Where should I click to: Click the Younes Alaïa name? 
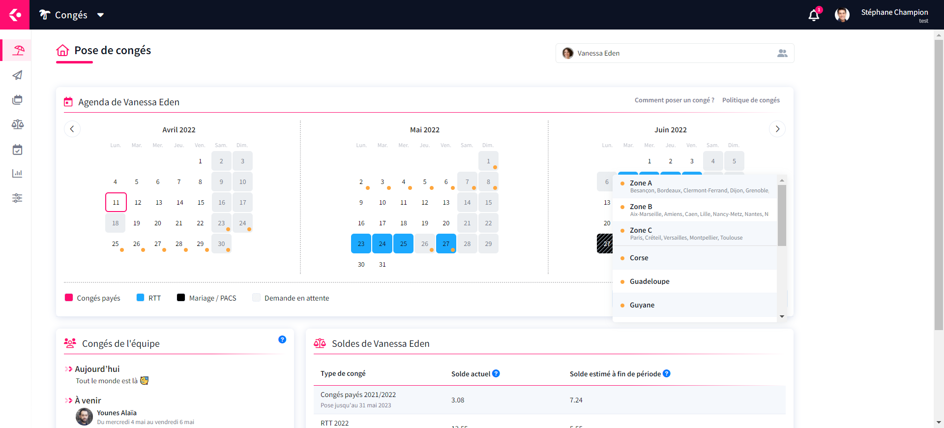point(117,413)
